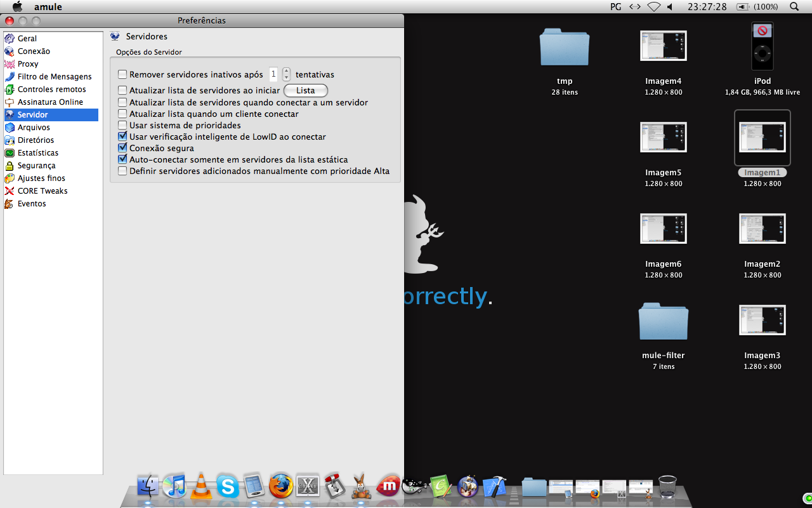
Task: Toggle Usar sistema de prioridades checkbox
Action: pyautogui.click(x=122, y=125)
